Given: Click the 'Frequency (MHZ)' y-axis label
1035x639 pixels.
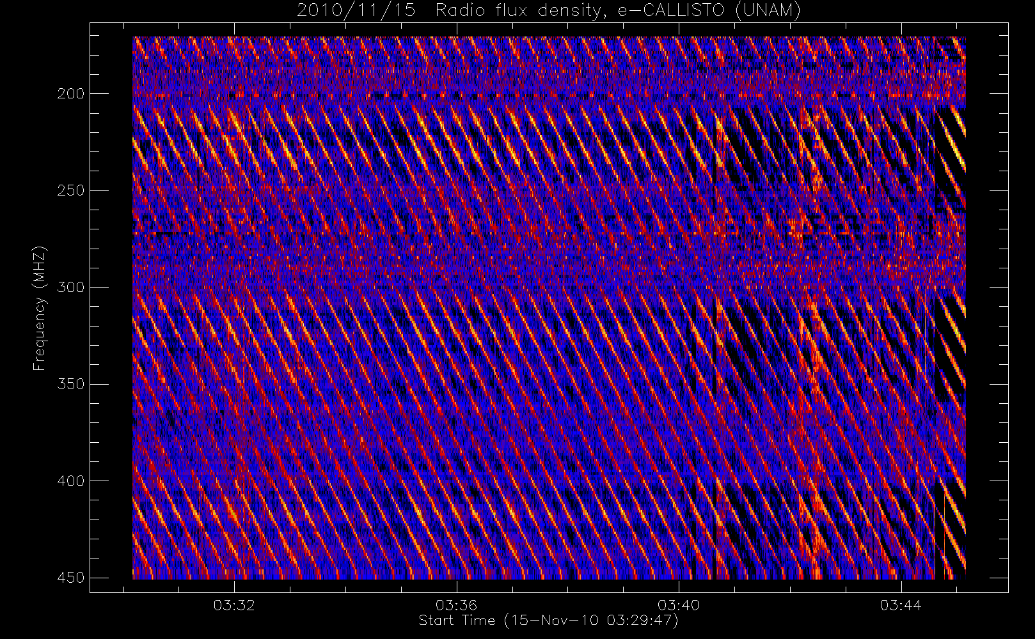Looking at the screenshot, I should click(x=40, y=309).
